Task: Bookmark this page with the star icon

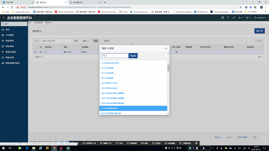Action: point(240,7)
